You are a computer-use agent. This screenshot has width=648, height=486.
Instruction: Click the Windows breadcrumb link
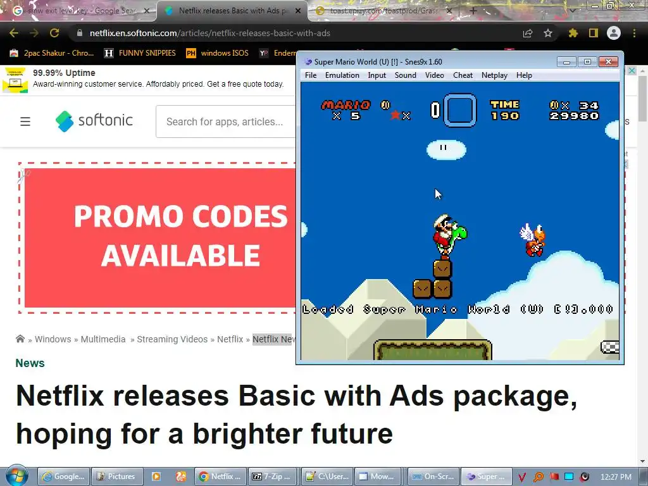tap(53, 339)
